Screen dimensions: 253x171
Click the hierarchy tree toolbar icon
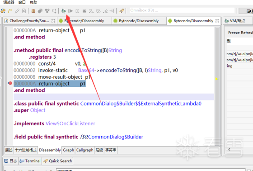pos(54,11)
